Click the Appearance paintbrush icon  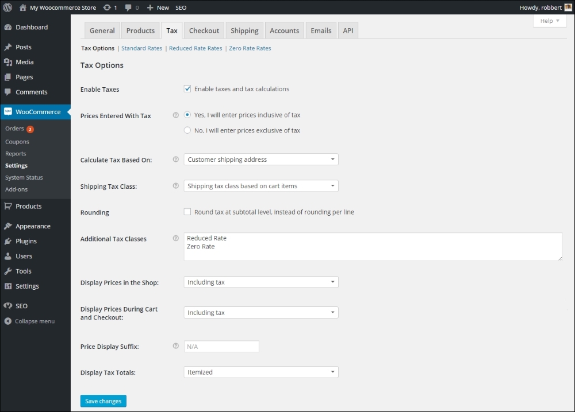click(7, 226)
